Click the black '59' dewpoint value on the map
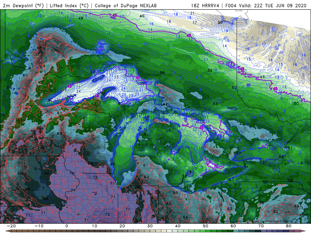This screenshot has width=311, height=233. [261, 203]
